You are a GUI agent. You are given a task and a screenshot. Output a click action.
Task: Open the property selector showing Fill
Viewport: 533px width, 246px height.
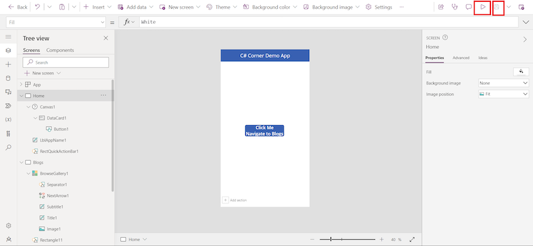pos(56,22)
